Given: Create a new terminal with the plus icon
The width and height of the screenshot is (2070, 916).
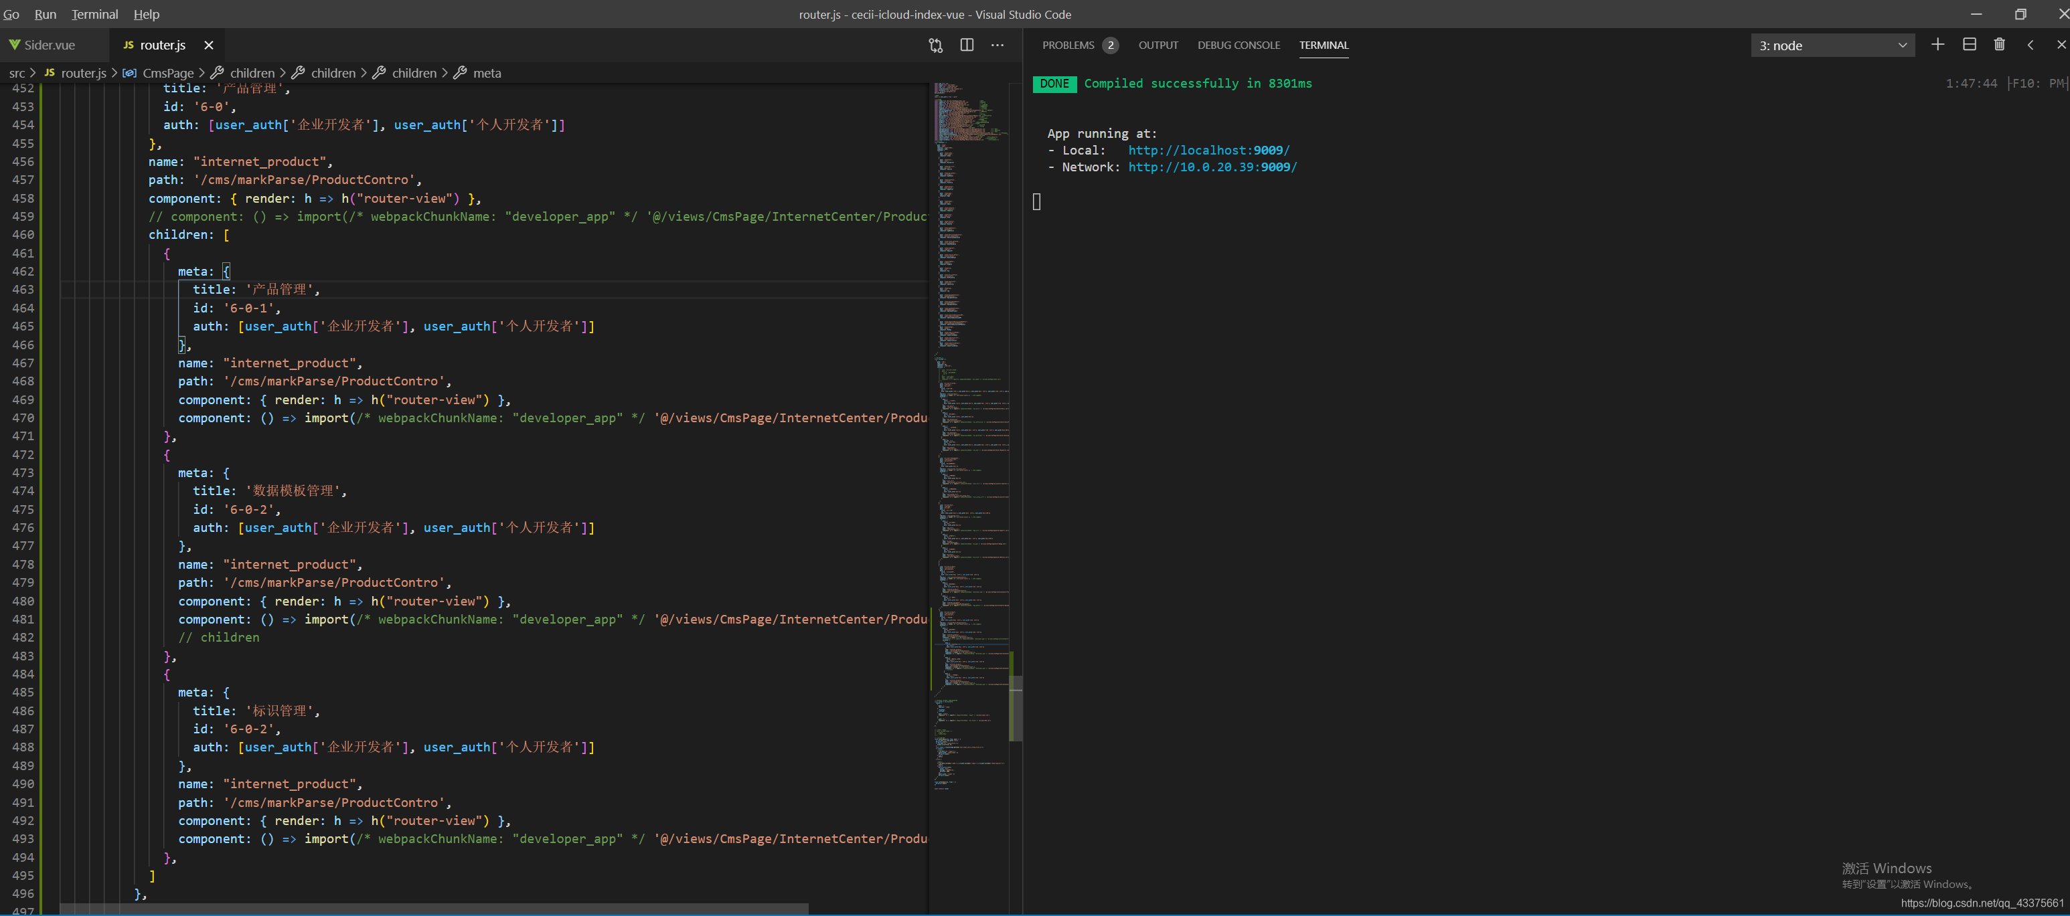Looking at the screenshot, I should [x=1937, y=45].
